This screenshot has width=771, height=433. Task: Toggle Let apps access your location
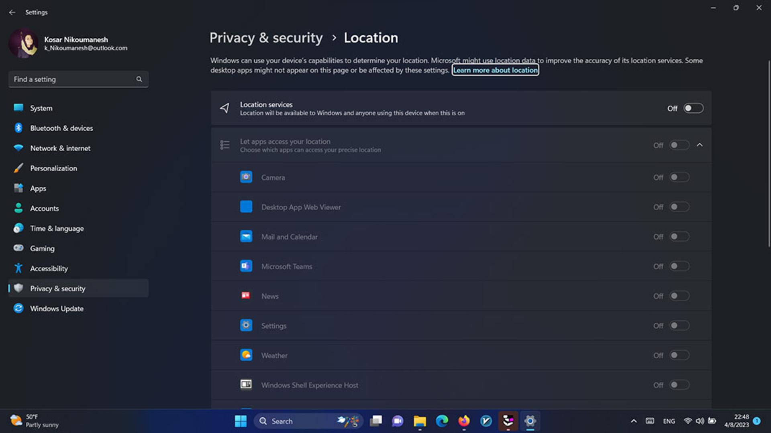coord(679,145)
